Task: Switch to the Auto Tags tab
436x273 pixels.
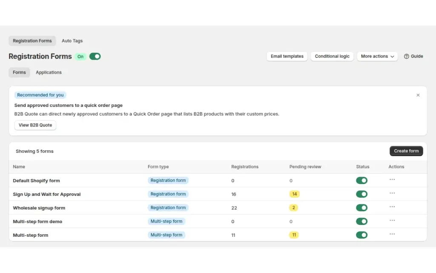Action: [72, 41]
